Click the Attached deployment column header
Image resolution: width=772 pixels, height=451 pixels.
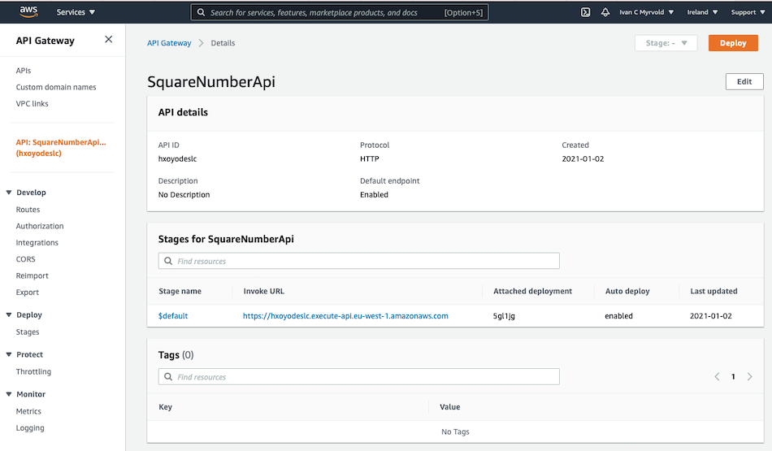[x=533, y=292]
